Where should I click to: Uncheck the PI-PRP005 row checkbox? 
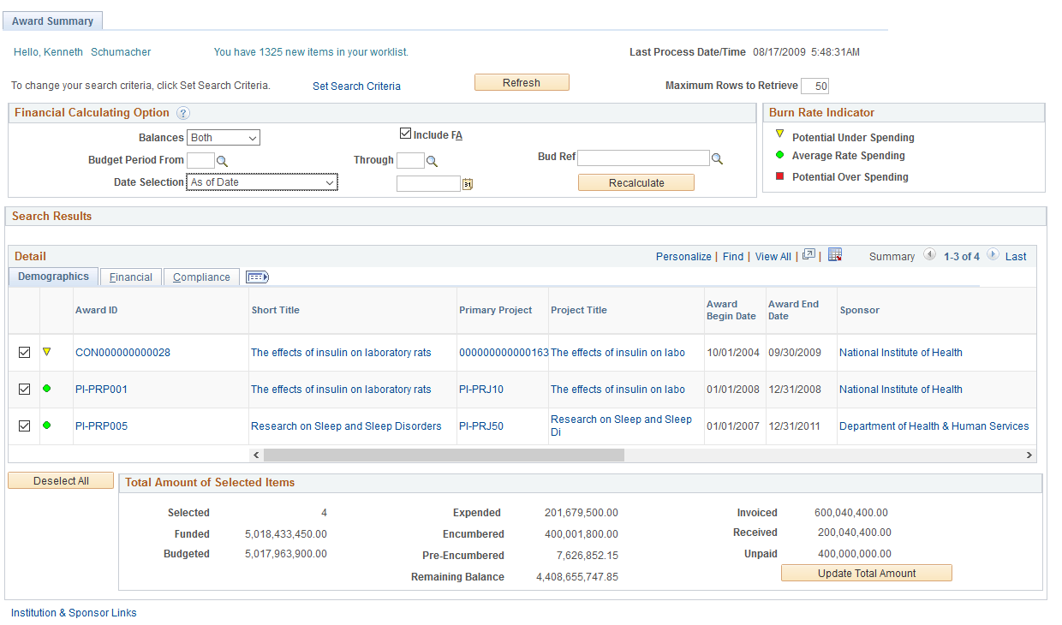[x=24, y=426]
